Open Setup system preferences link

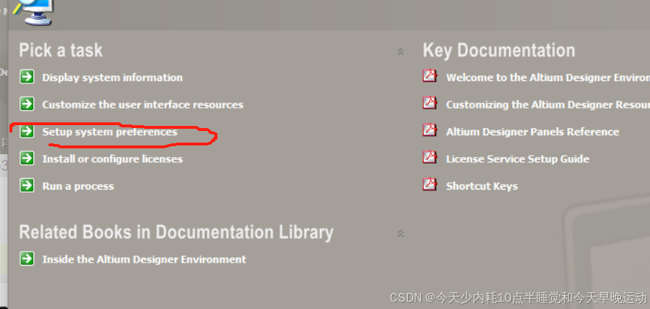[x=109, y=132]
